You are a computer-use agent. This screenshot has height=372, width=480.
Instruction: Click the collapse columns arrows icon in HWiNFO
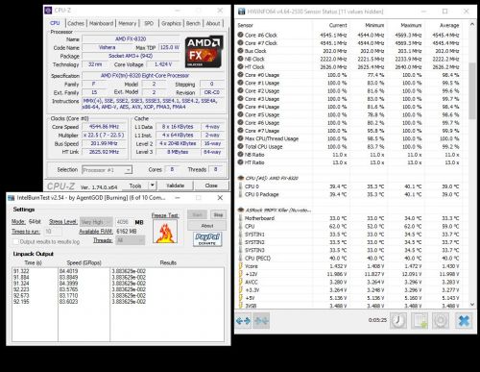click(261, 320)
